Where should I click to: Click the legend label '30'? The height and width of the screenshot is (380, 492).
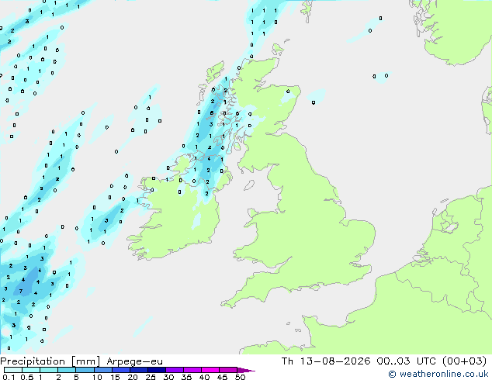[168, 377]
